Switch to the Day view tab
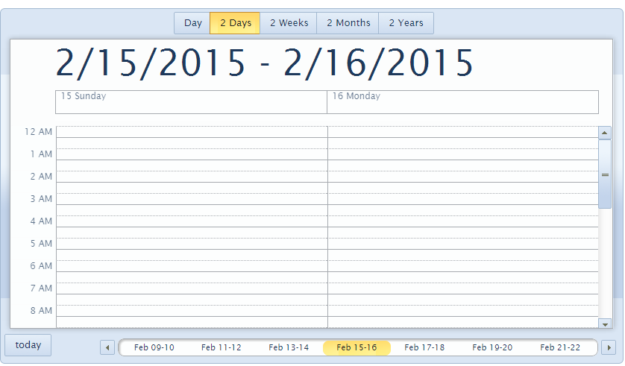625x366 pixels. pos(192,23)
